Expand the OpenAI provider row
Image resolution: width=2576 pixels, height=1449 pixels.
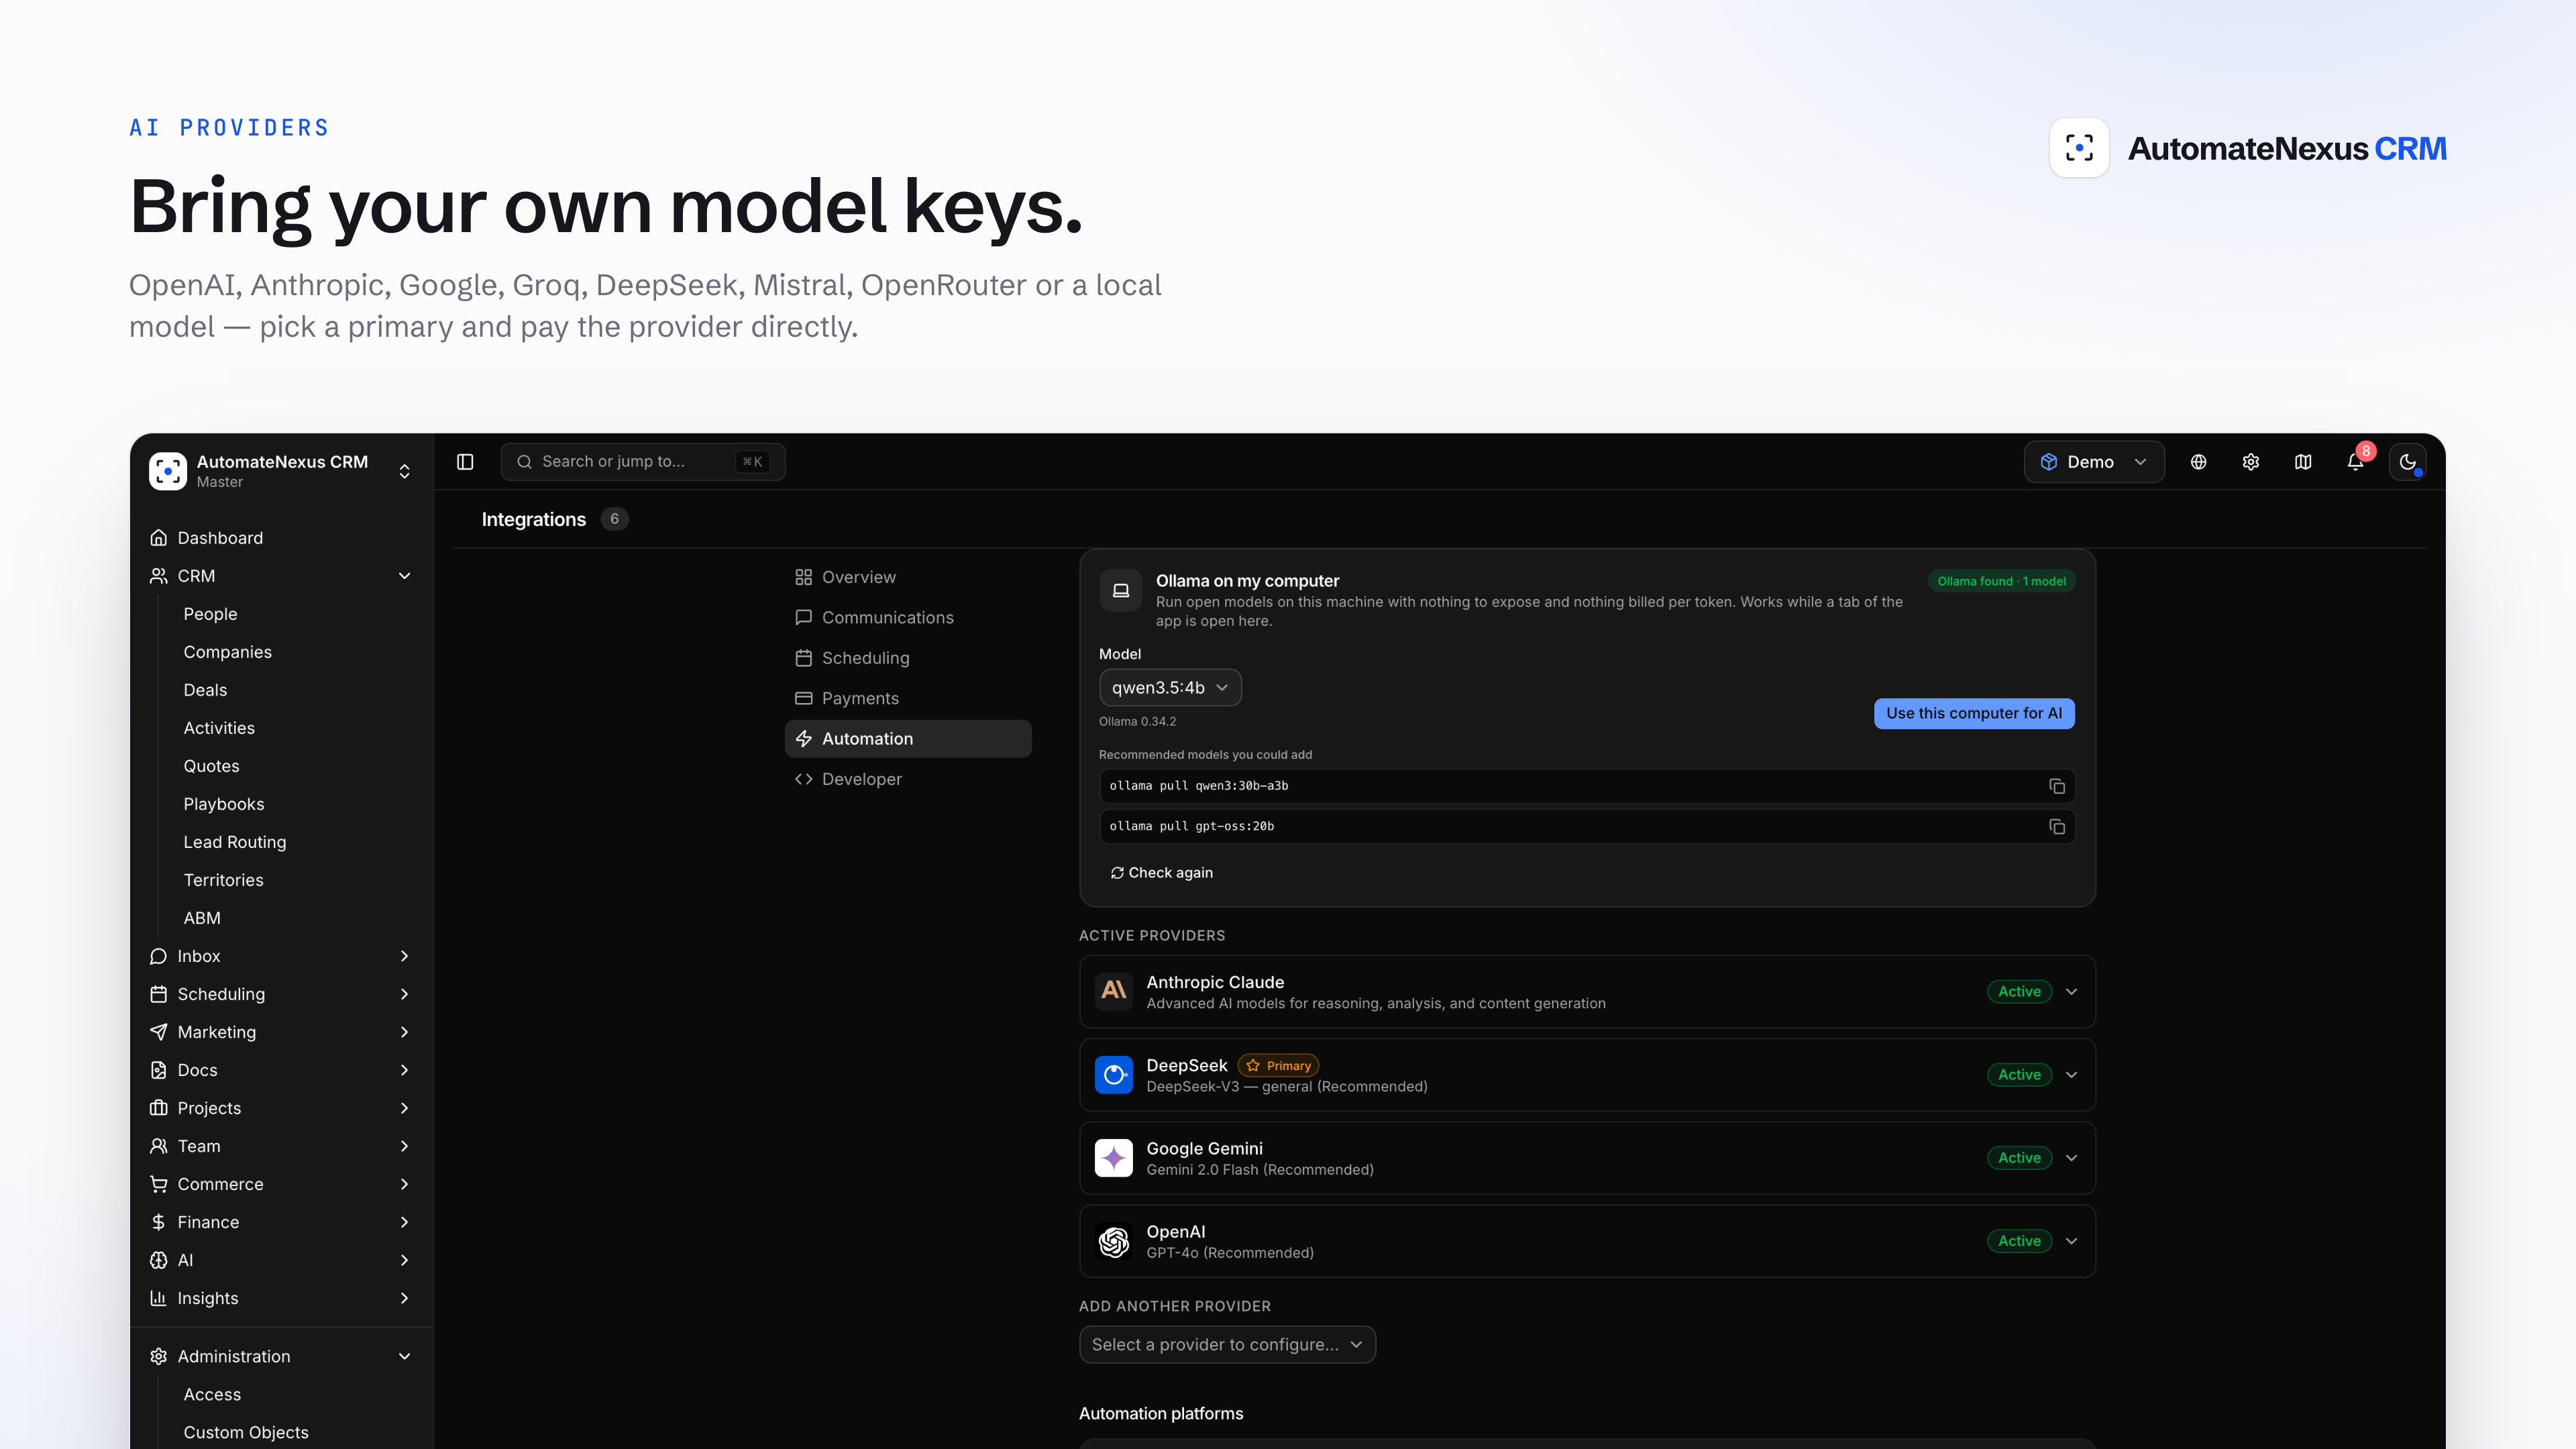pyautogui.click(x=2072, y=1241)
